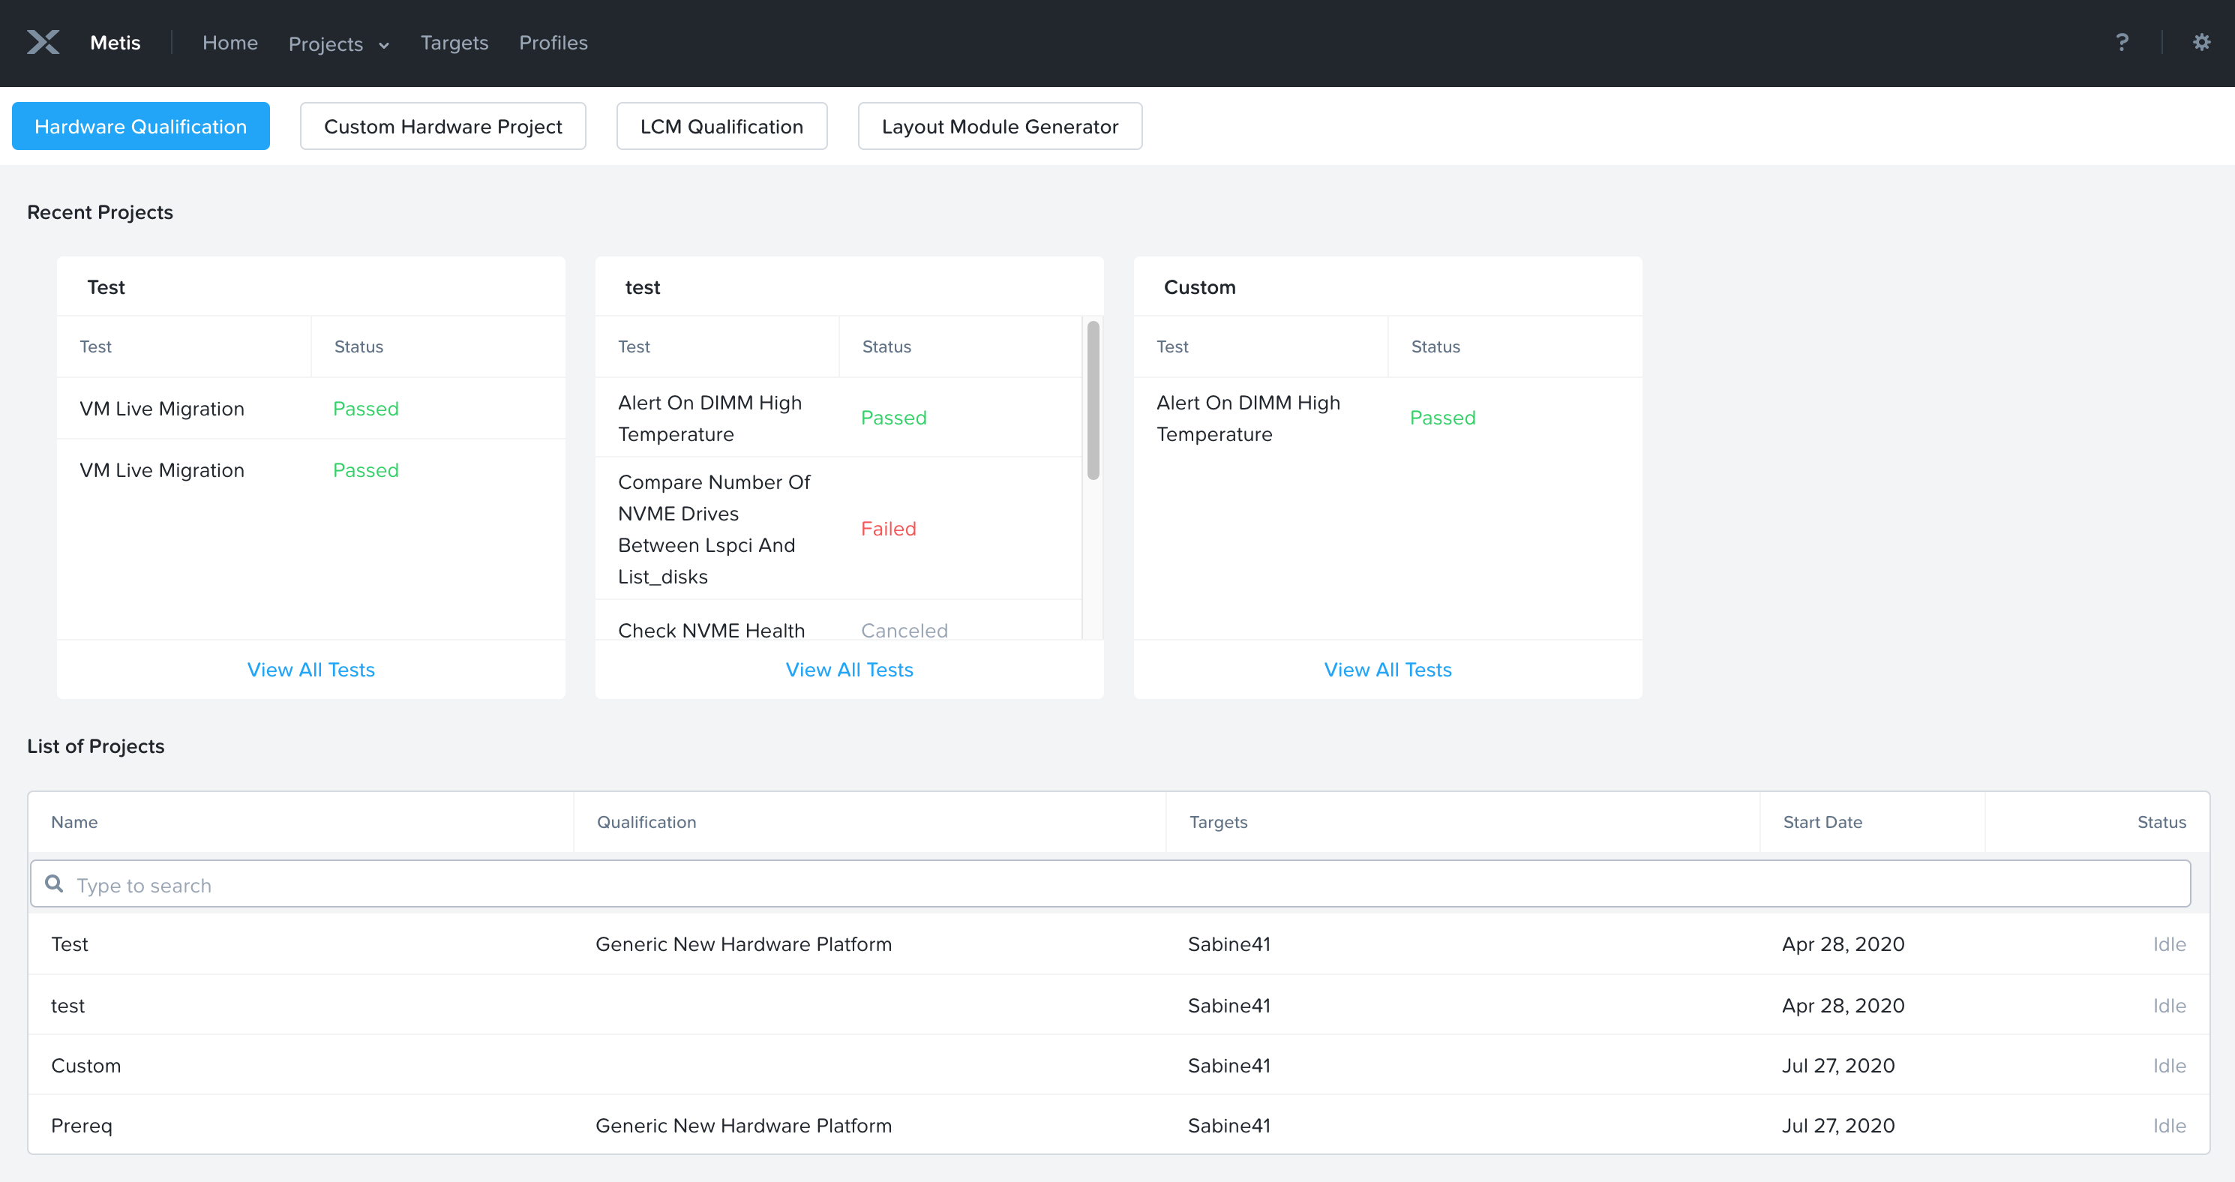
Task: Click the Nutanix X logo icon
Action: (43, 42)
